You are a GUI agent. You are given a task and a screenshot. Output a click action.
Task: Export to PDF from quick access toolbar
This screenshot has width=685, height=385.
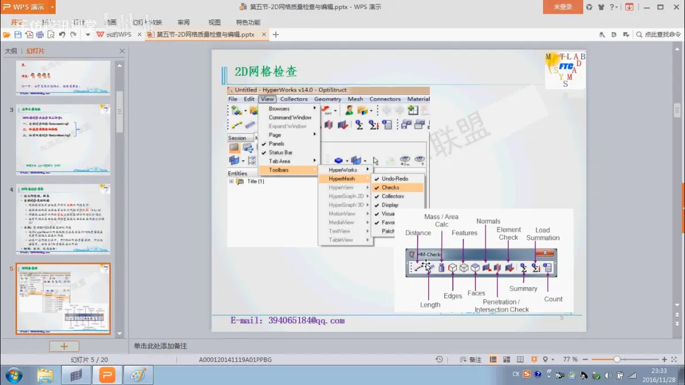coord(29,34)
